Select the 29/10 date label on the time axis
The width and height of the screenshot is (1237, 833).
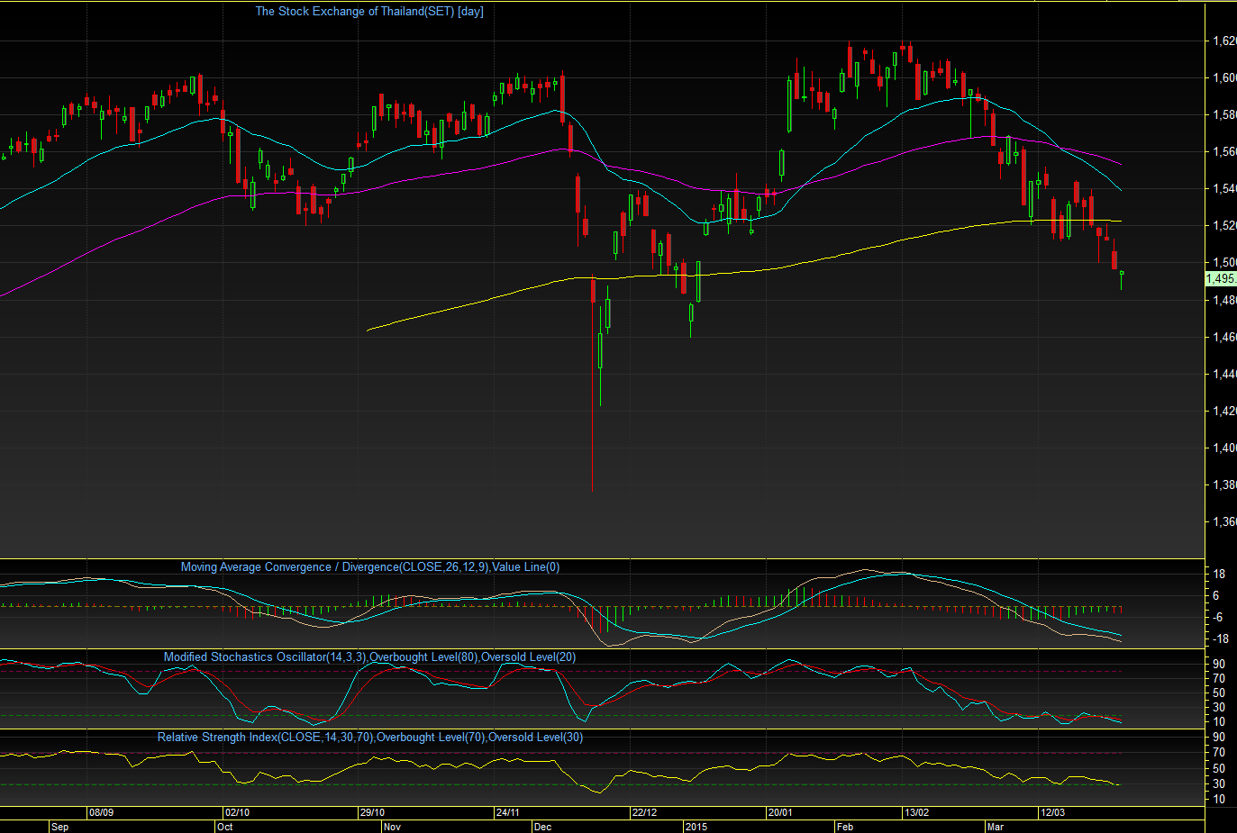(372, 812)
